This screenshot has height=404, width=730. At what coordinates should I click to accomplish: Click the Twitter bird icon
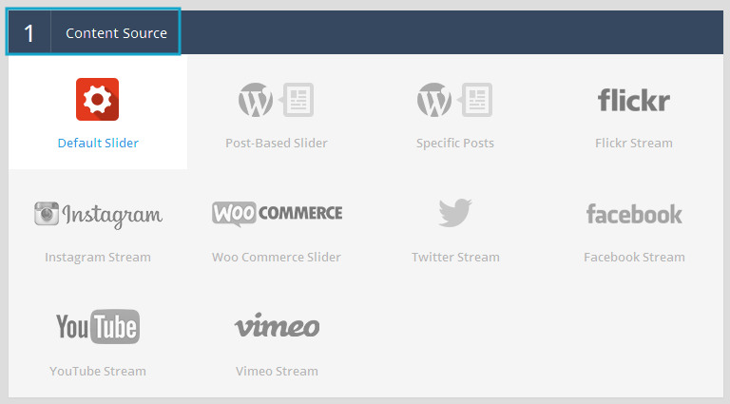click(455, 213)
